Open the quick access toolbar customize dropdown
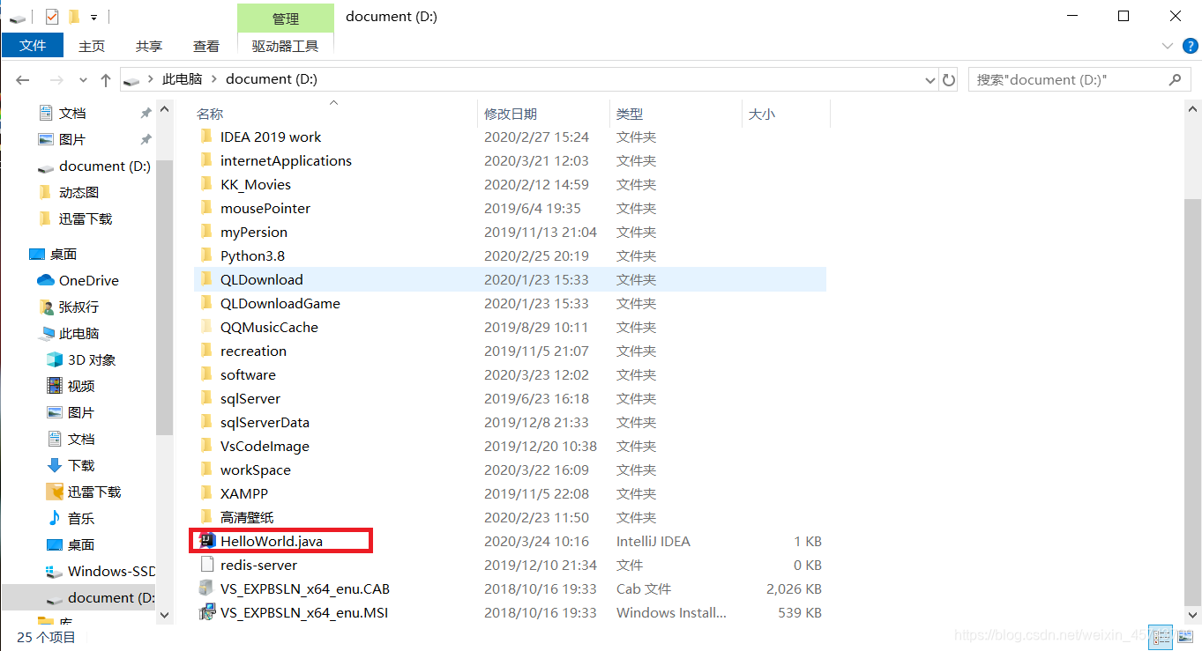 (x=93, y=18)
